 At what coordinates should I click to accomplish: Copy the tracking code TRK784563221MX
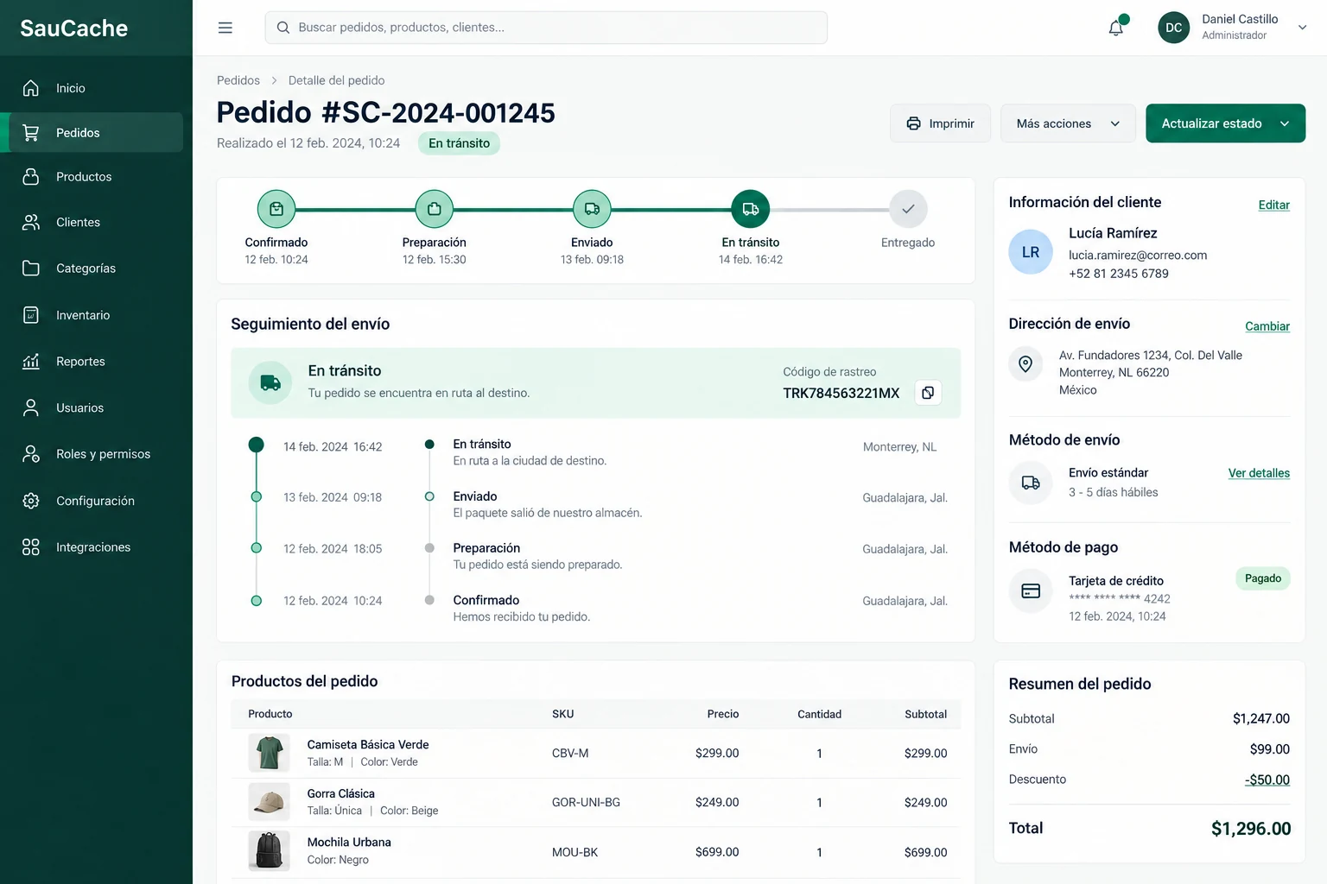click(x=928, y=393)
